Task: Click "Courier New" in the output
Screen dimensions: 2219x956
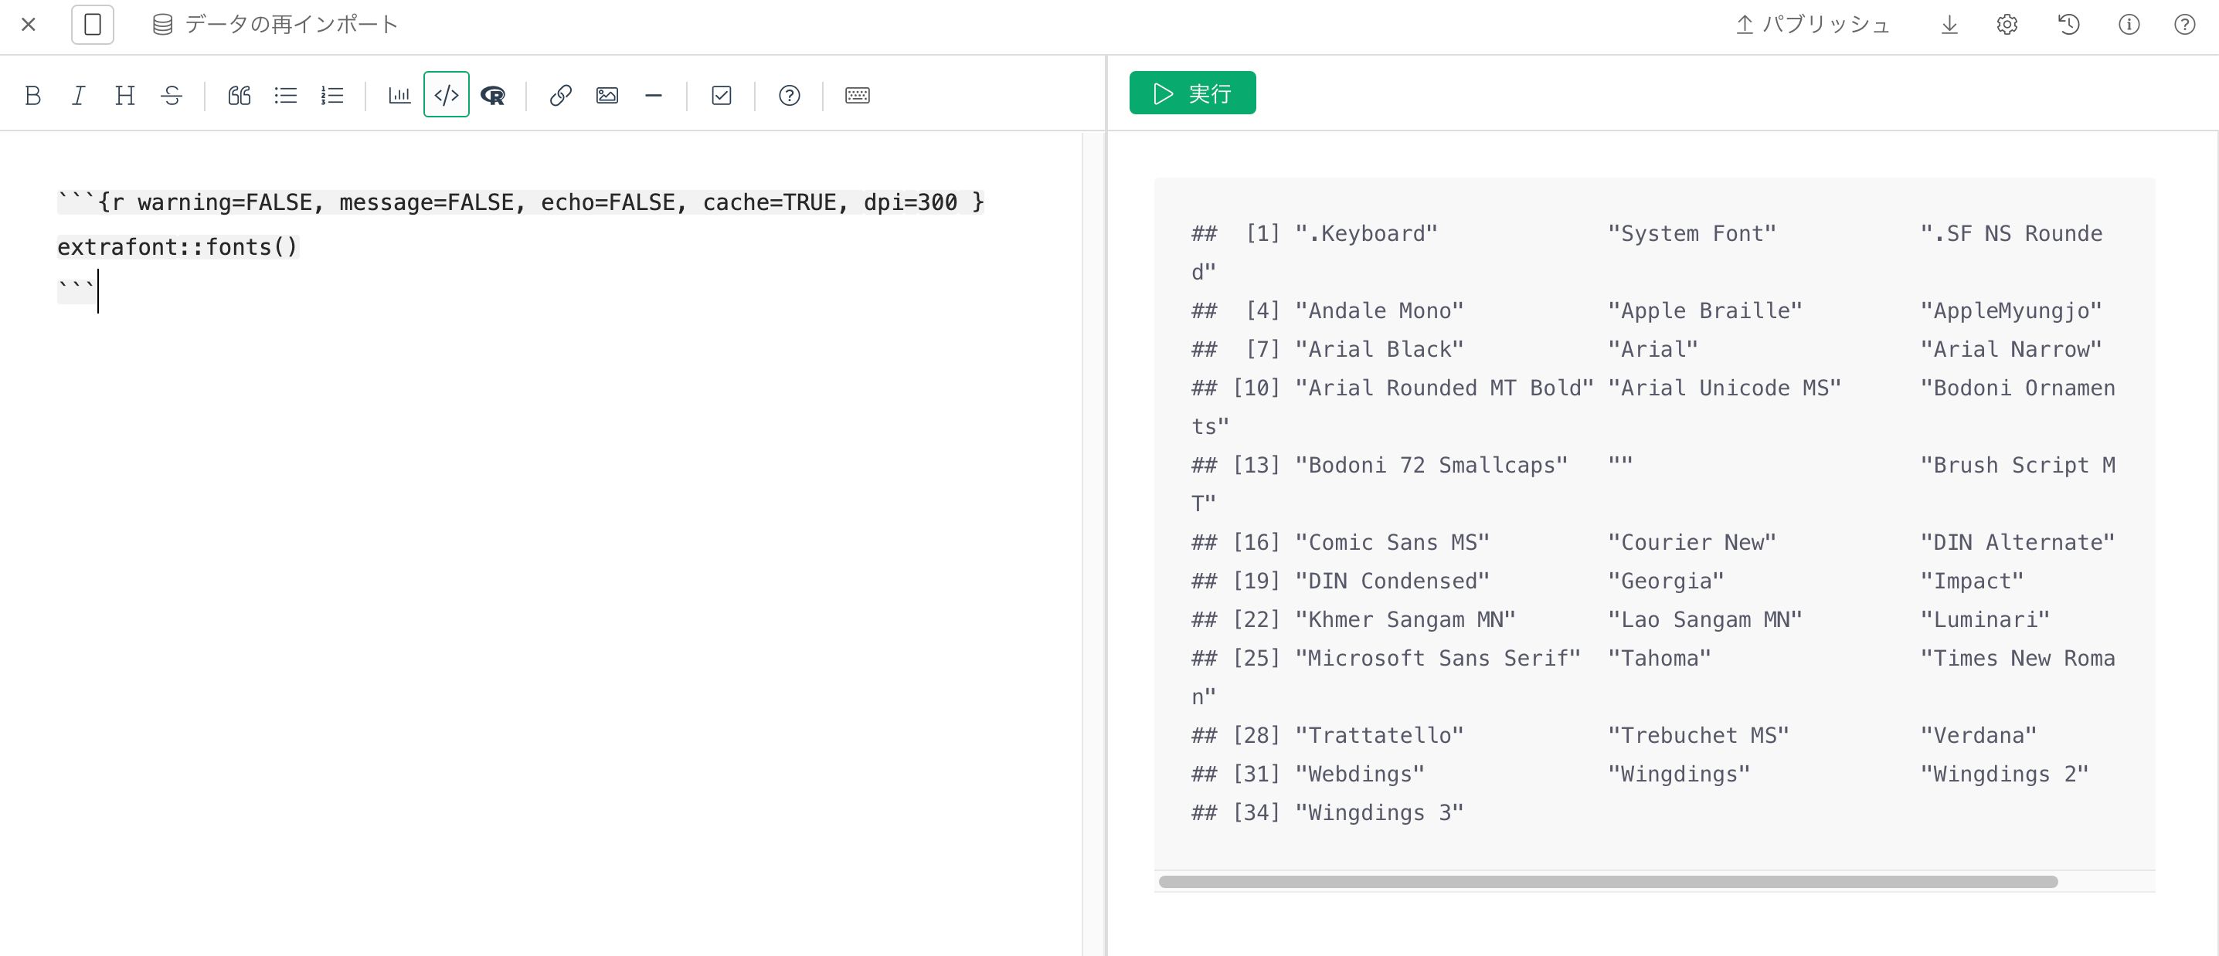Action: [x=1692, y=543]
